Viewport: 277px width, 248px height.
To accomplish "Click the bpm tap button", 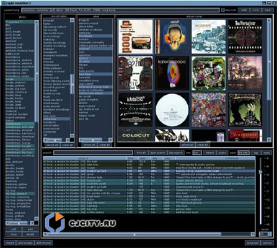I will pos(256,153).
